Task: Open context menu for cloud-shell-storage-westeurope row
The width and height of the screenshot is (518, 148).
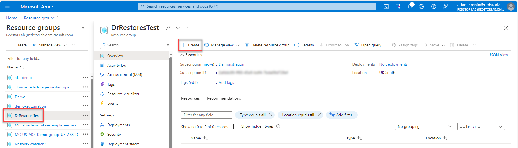Action: click(x=86, y=87)
